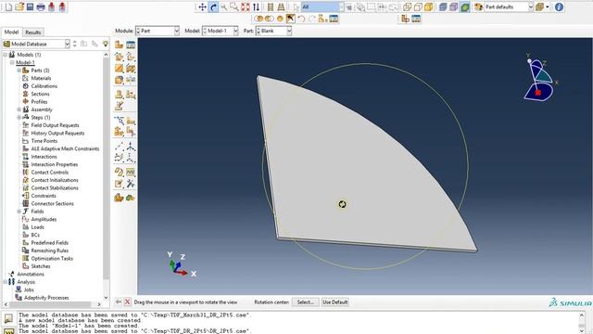
Task: Open the Part Manager icon
Action: (131, 45)
